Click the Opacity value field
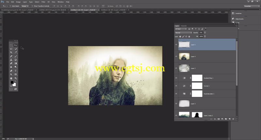The width and height of the screenshot is (261, 140). pos(201,33)
